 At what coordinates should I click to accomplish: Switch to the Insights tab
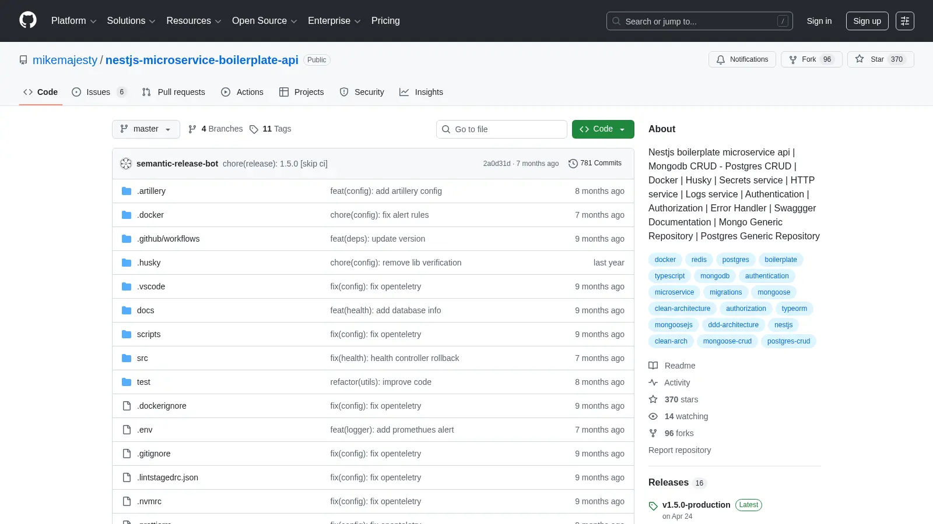pyautogui.click(x=421, y=92)
